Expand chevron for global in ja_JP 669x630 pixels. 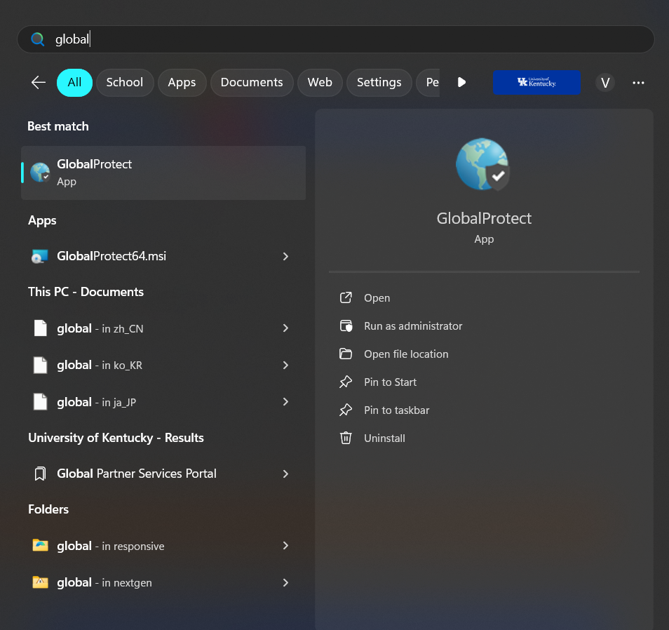[x=285, y=402]
